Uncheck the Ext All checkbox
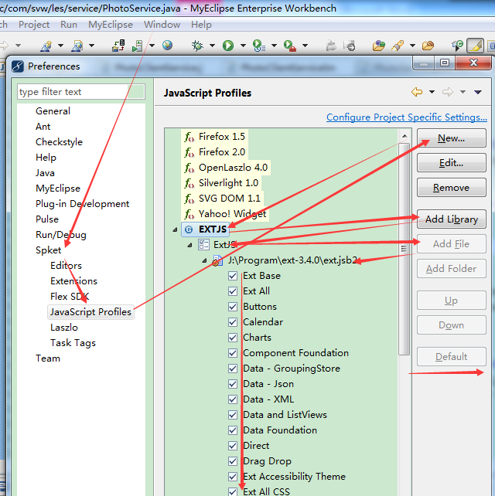The width and height of the screenshot is (495, 496). (x=233, y=291)
